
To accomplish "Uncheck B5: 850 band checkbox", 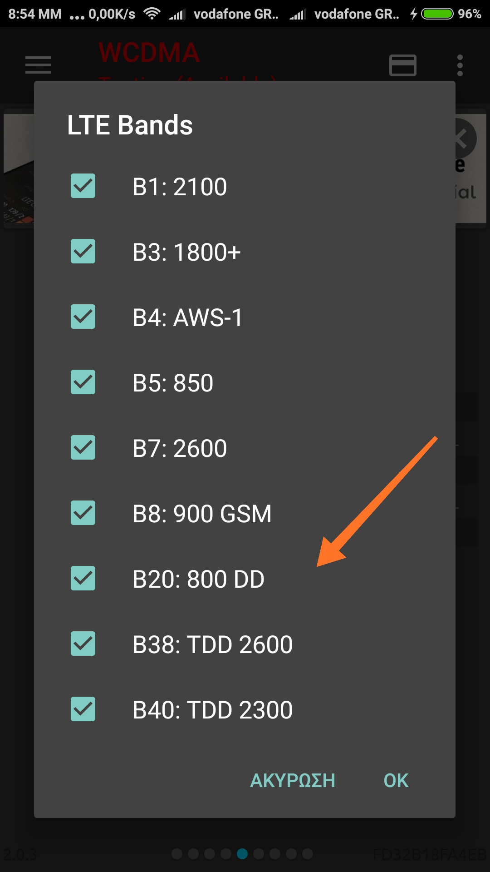I will pos(83,382).
